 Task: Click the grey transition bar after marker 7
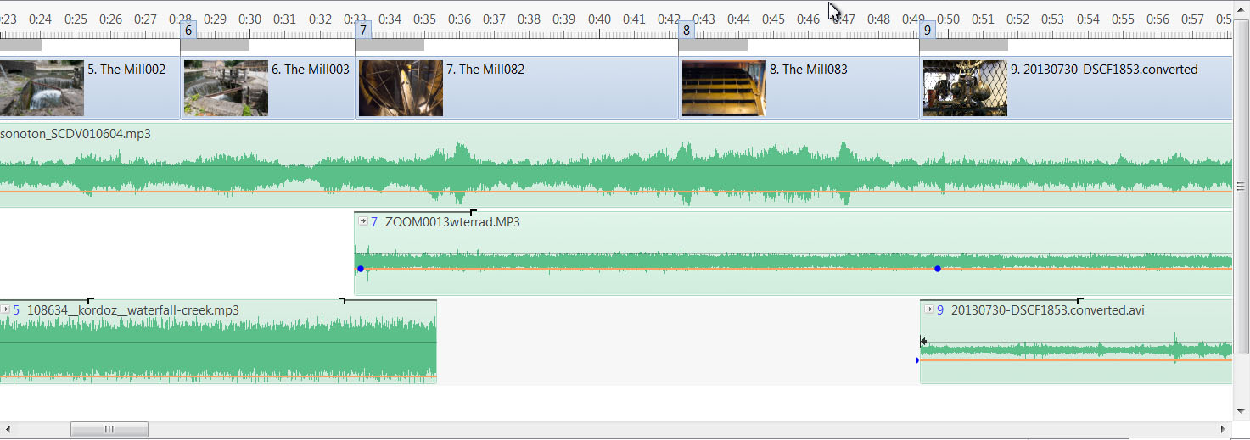click(390, 45)
